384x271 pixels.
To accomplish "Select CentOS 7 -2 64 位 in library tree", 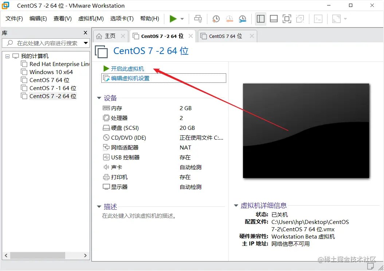I will pos(53,96).
